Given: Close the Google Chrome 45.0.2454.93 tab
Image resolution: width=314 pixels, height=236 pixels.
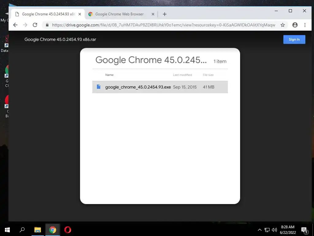Looking at the screenshot, I should pos(80,14).
